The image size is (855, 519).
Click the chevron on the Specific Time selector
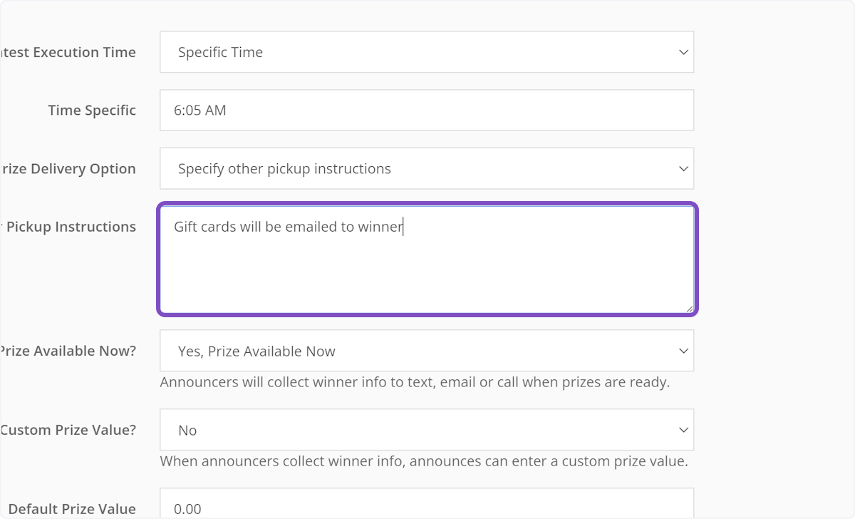683,51
